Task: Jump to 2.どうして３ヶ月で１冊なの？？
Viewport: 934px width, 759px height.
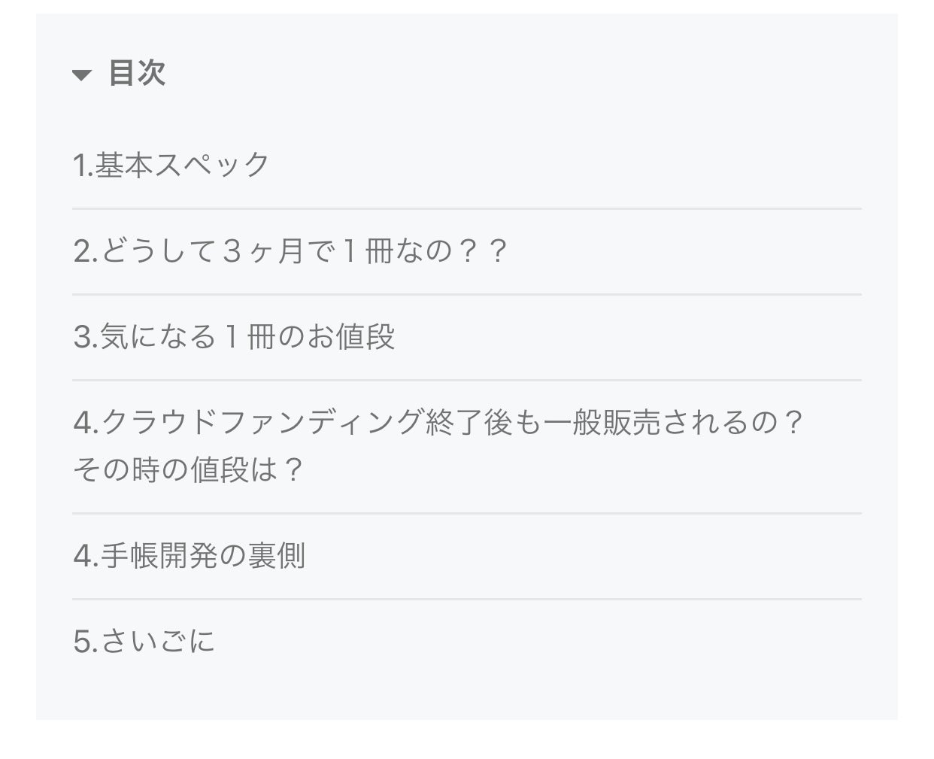Action: click(290, 251)
